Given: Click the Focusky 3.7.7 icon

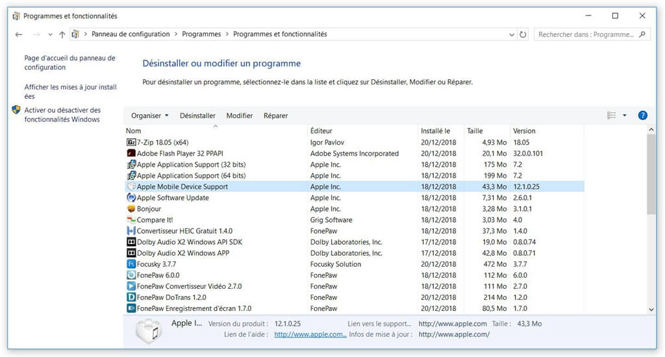Looking at the screenshot, I should point(131,264).
